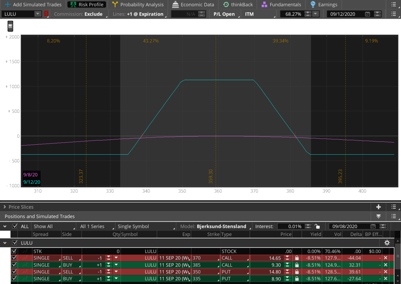Change Commission Exclude setting
The image size is (401, 284).
click(x=81, y=14)
